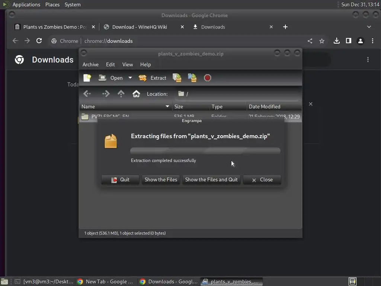Viewport: 381px width, 286px height.
Task: Open the System menu
Action: click(x=73, y=4)
